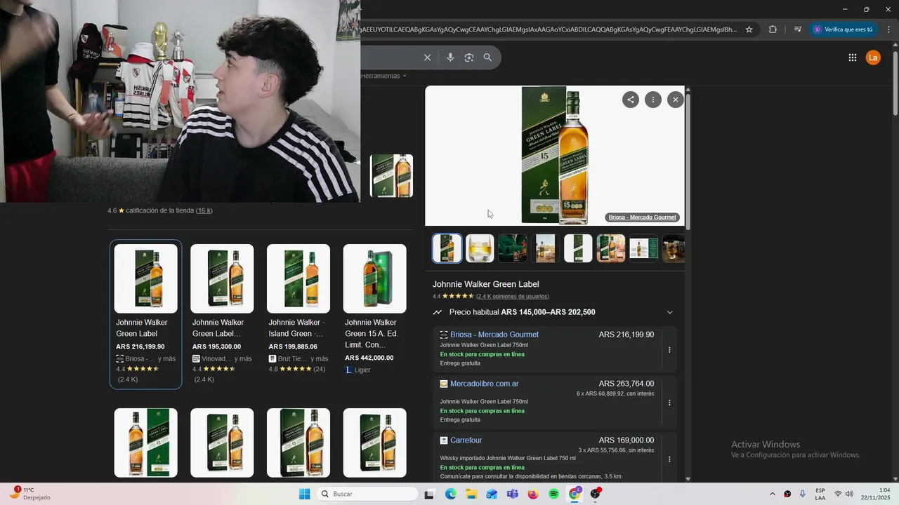
Task: Open the '16 k' store rating link
Action: (204, 210)
